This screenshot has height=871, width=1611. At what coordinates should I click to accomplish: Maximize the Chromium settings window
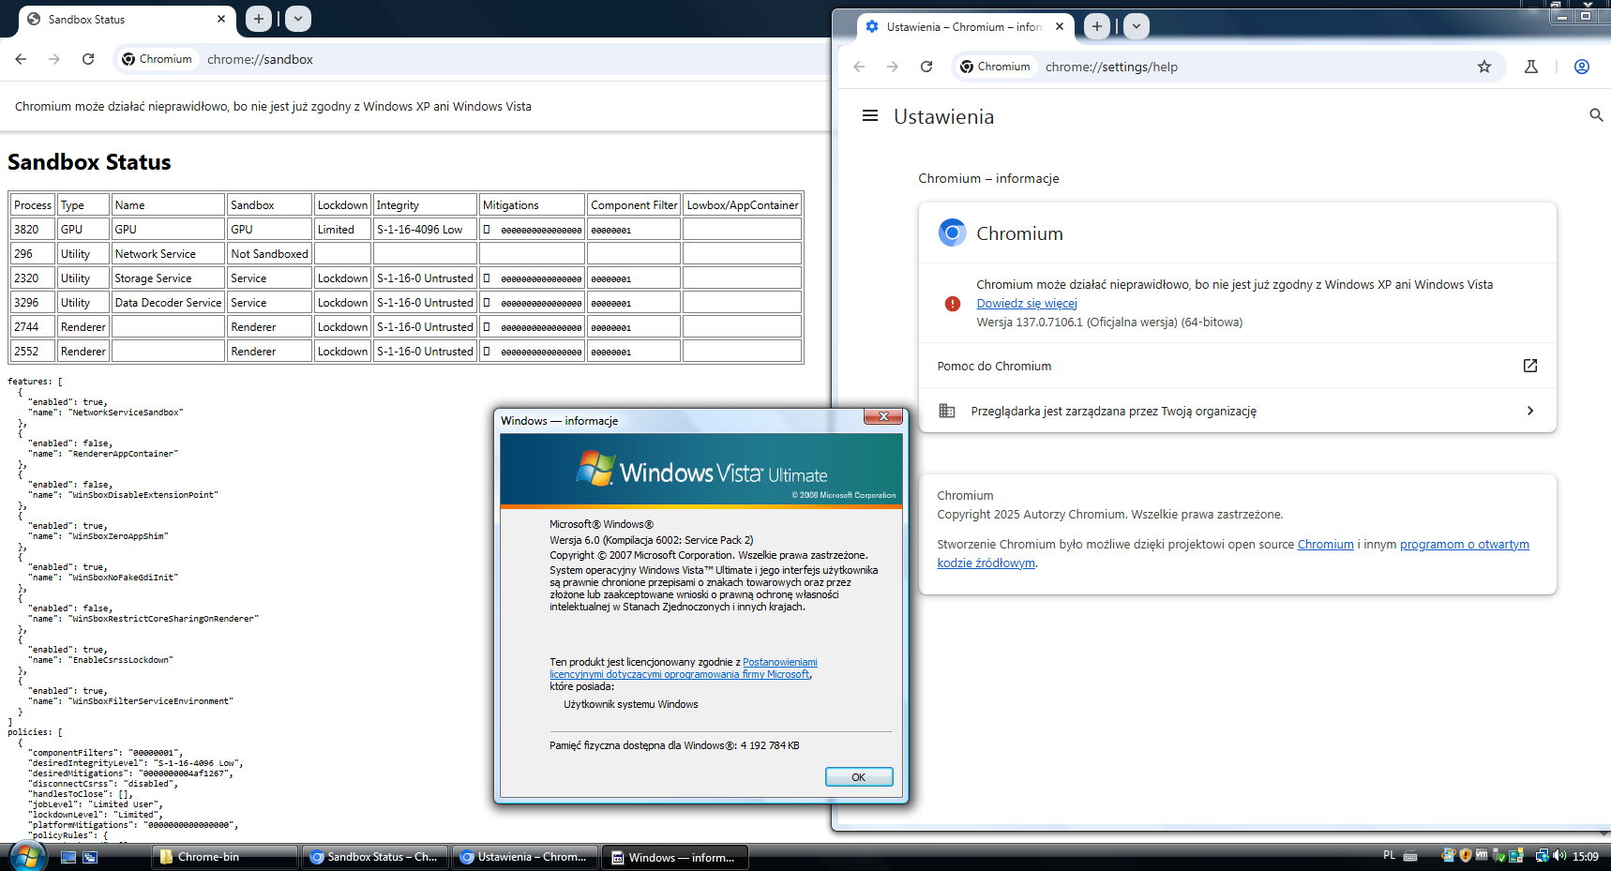pos(1587,15)
